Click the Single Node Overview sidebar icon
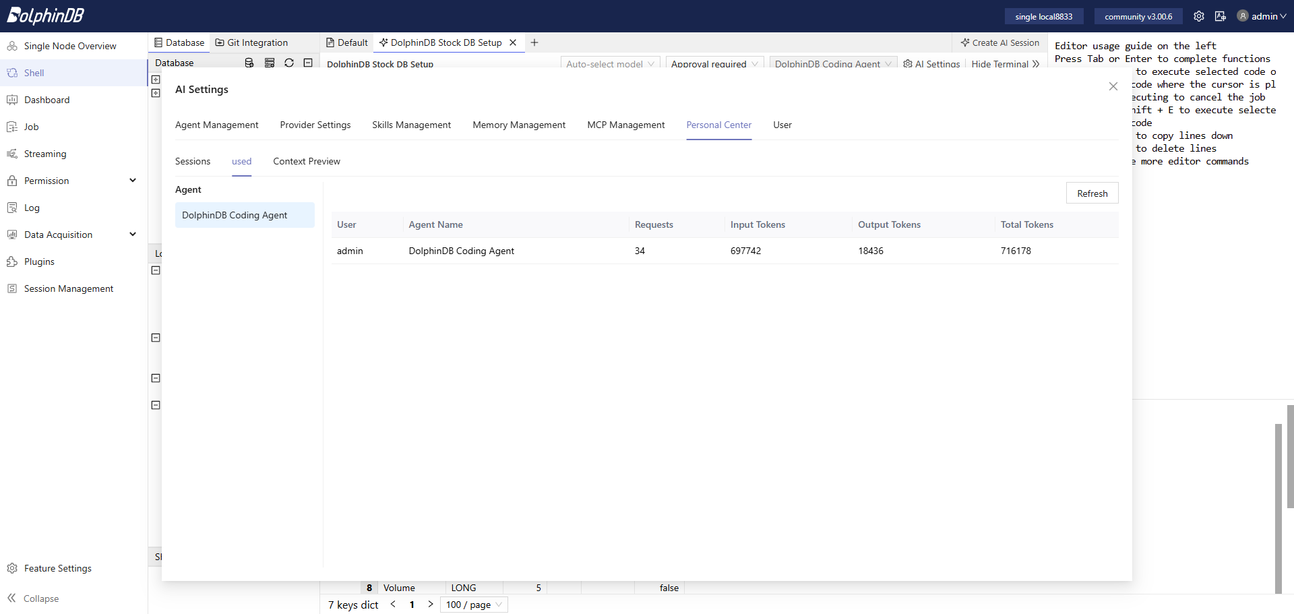The image size is (1294, 614). pos(12,46)
